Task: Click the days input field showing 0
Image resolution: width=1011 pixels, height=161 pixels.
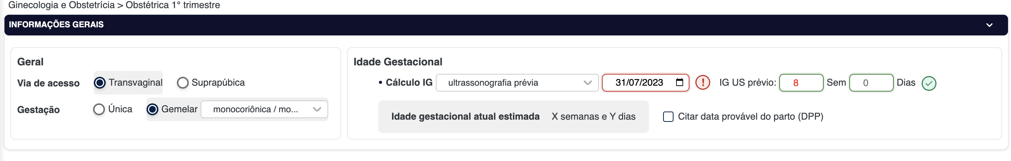Action: [x=870, y=83]
